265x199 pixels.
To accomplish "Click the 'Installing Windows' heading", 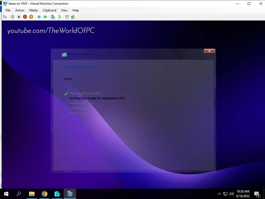I will 81,67.
